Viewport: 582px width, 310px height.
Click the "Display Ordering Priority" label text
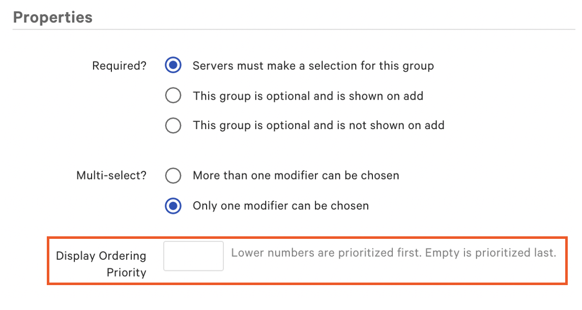coord(101,263)
